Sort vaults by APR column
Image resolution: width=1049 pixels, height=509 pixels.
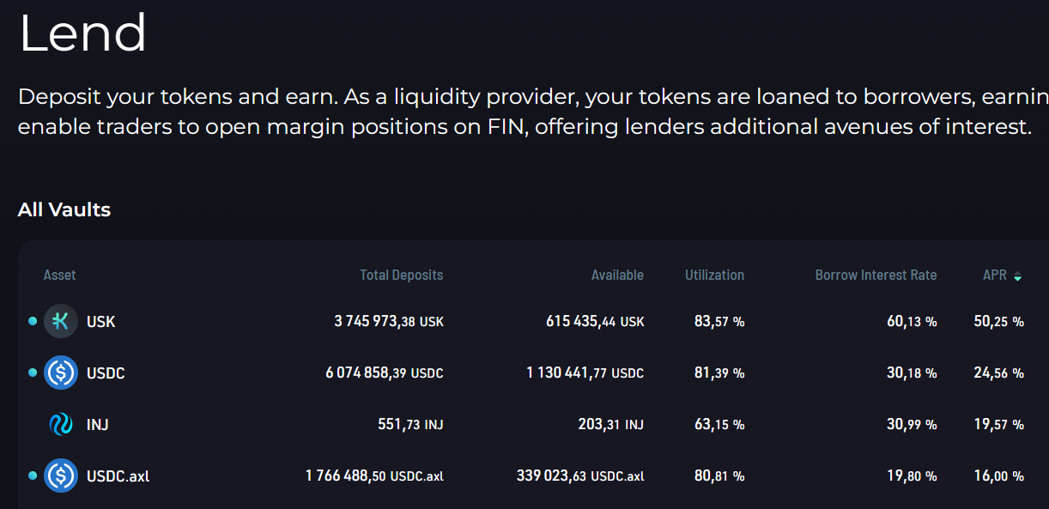pyautogui.click(x=995, y=276)
